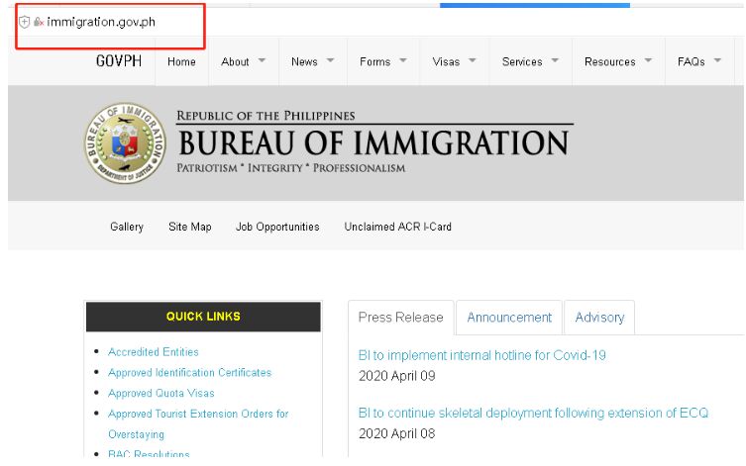Click the shield tracking protection icon
The image size is (746, 466).
coord(24,22)
